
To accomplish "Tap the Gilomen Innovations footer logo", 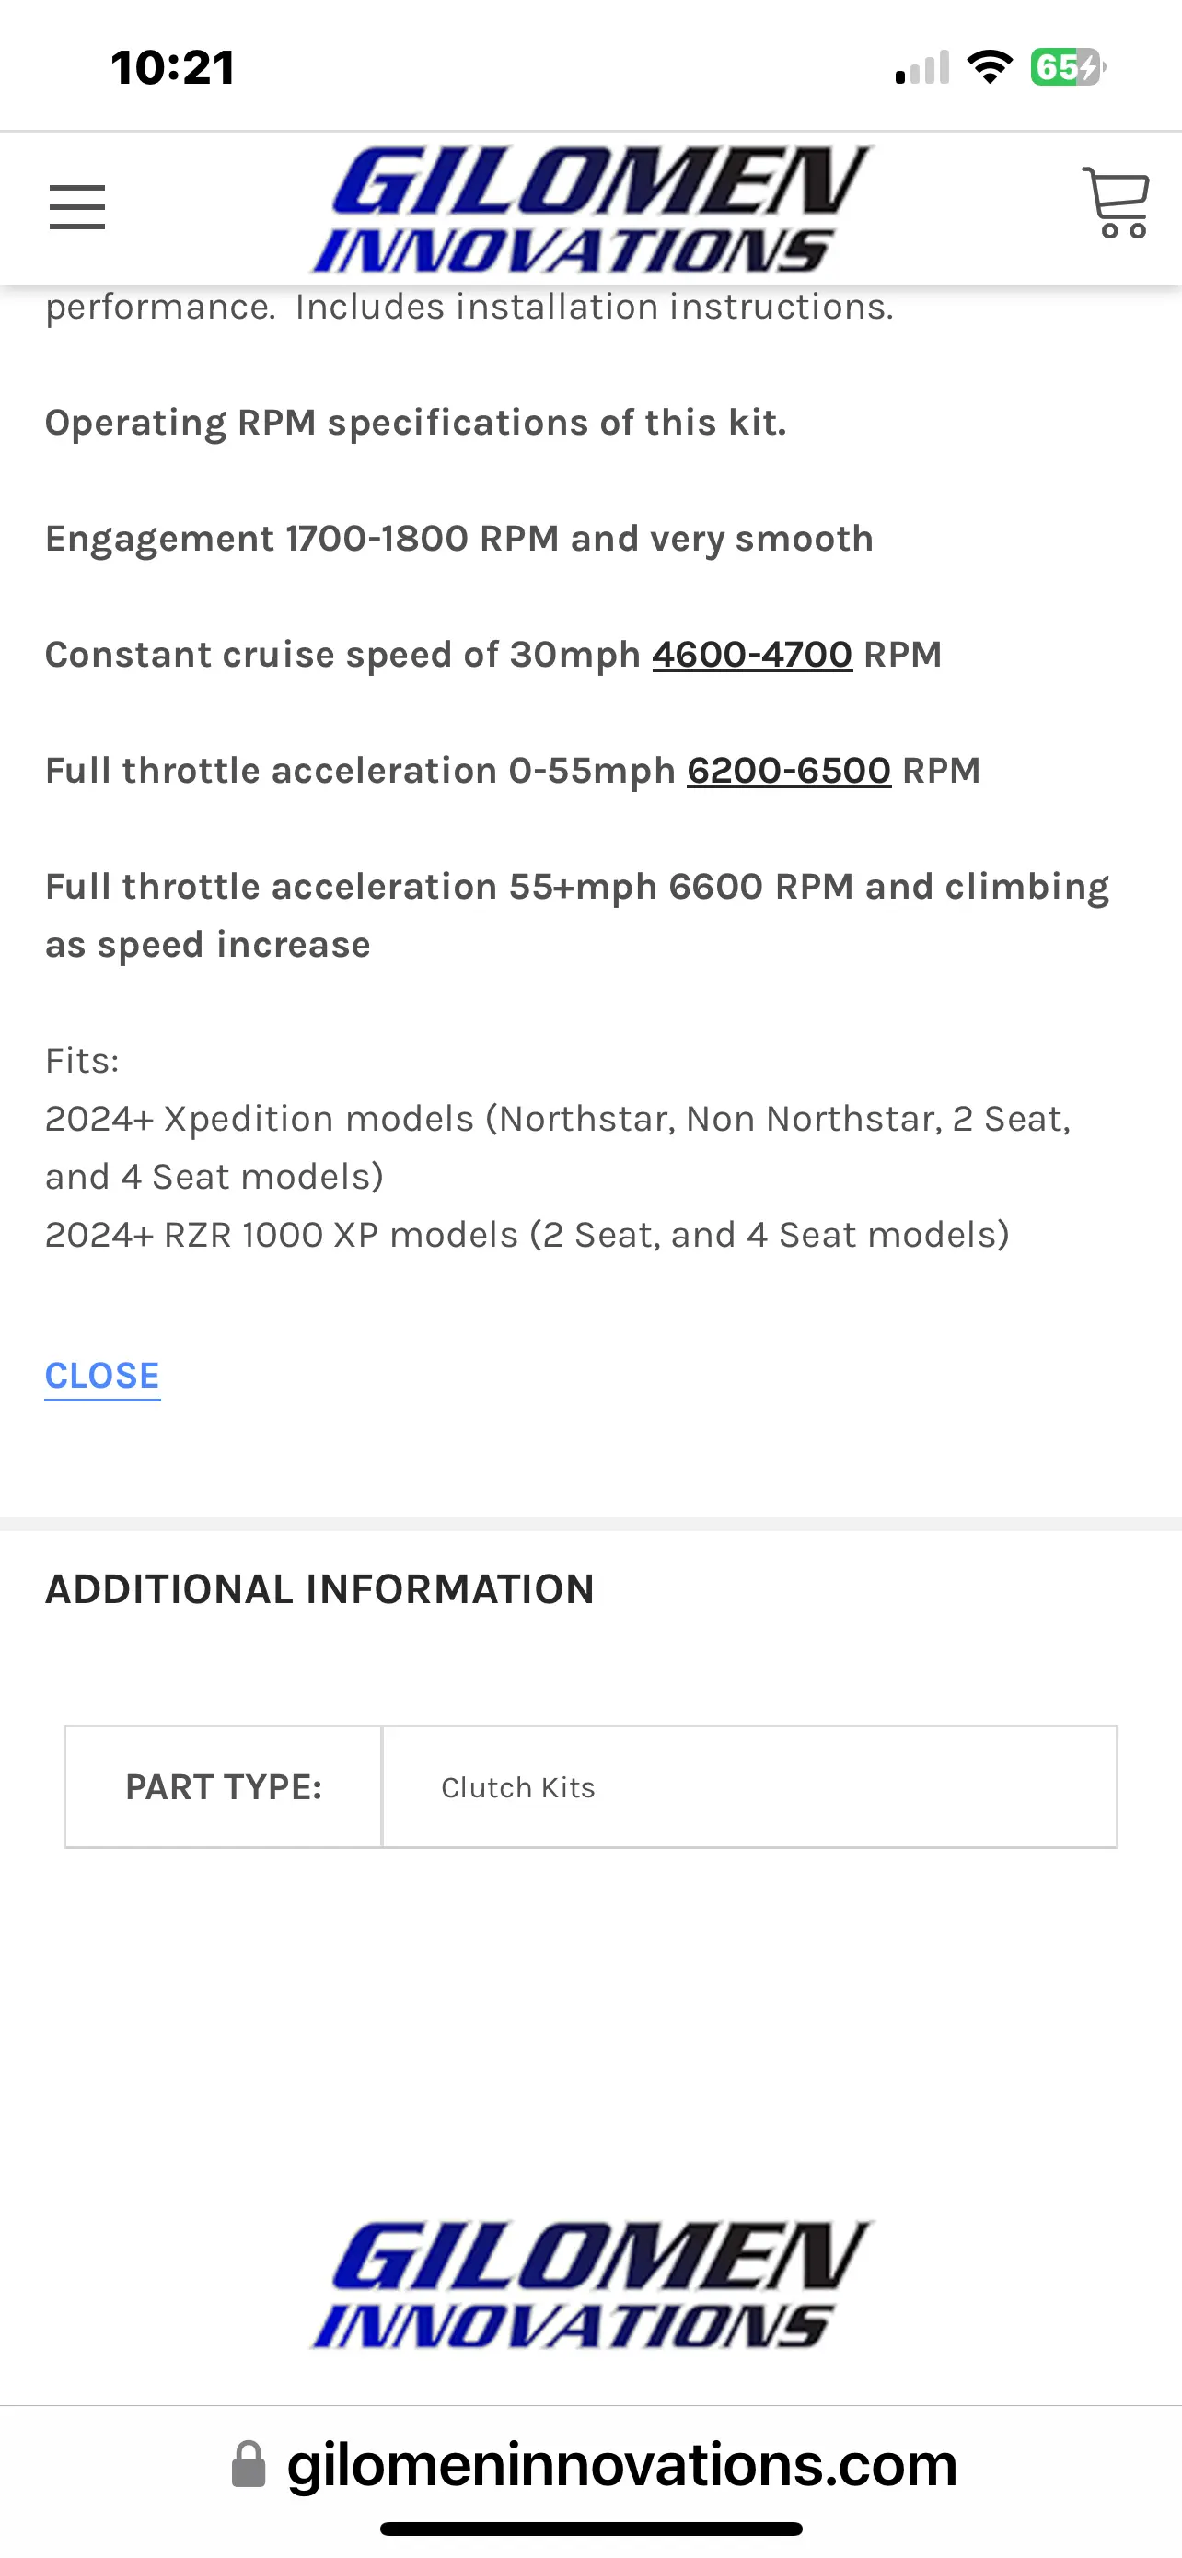I will 592,2284.
